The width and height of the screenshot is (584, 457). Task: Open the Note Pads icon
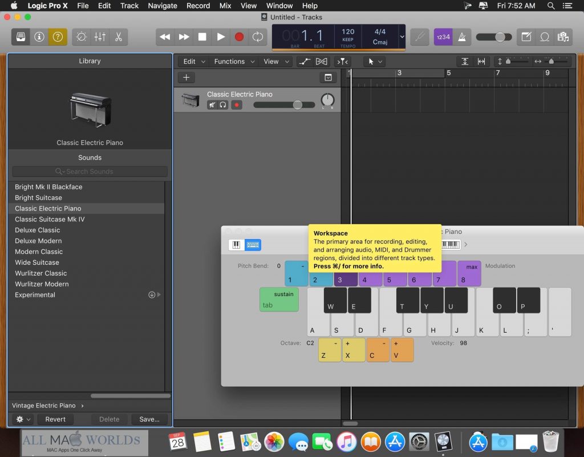[x=526, y=37]
